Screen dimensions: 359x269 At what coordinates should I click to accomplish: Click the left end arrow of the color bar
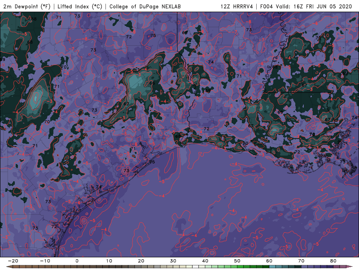[x=9, y=267]
